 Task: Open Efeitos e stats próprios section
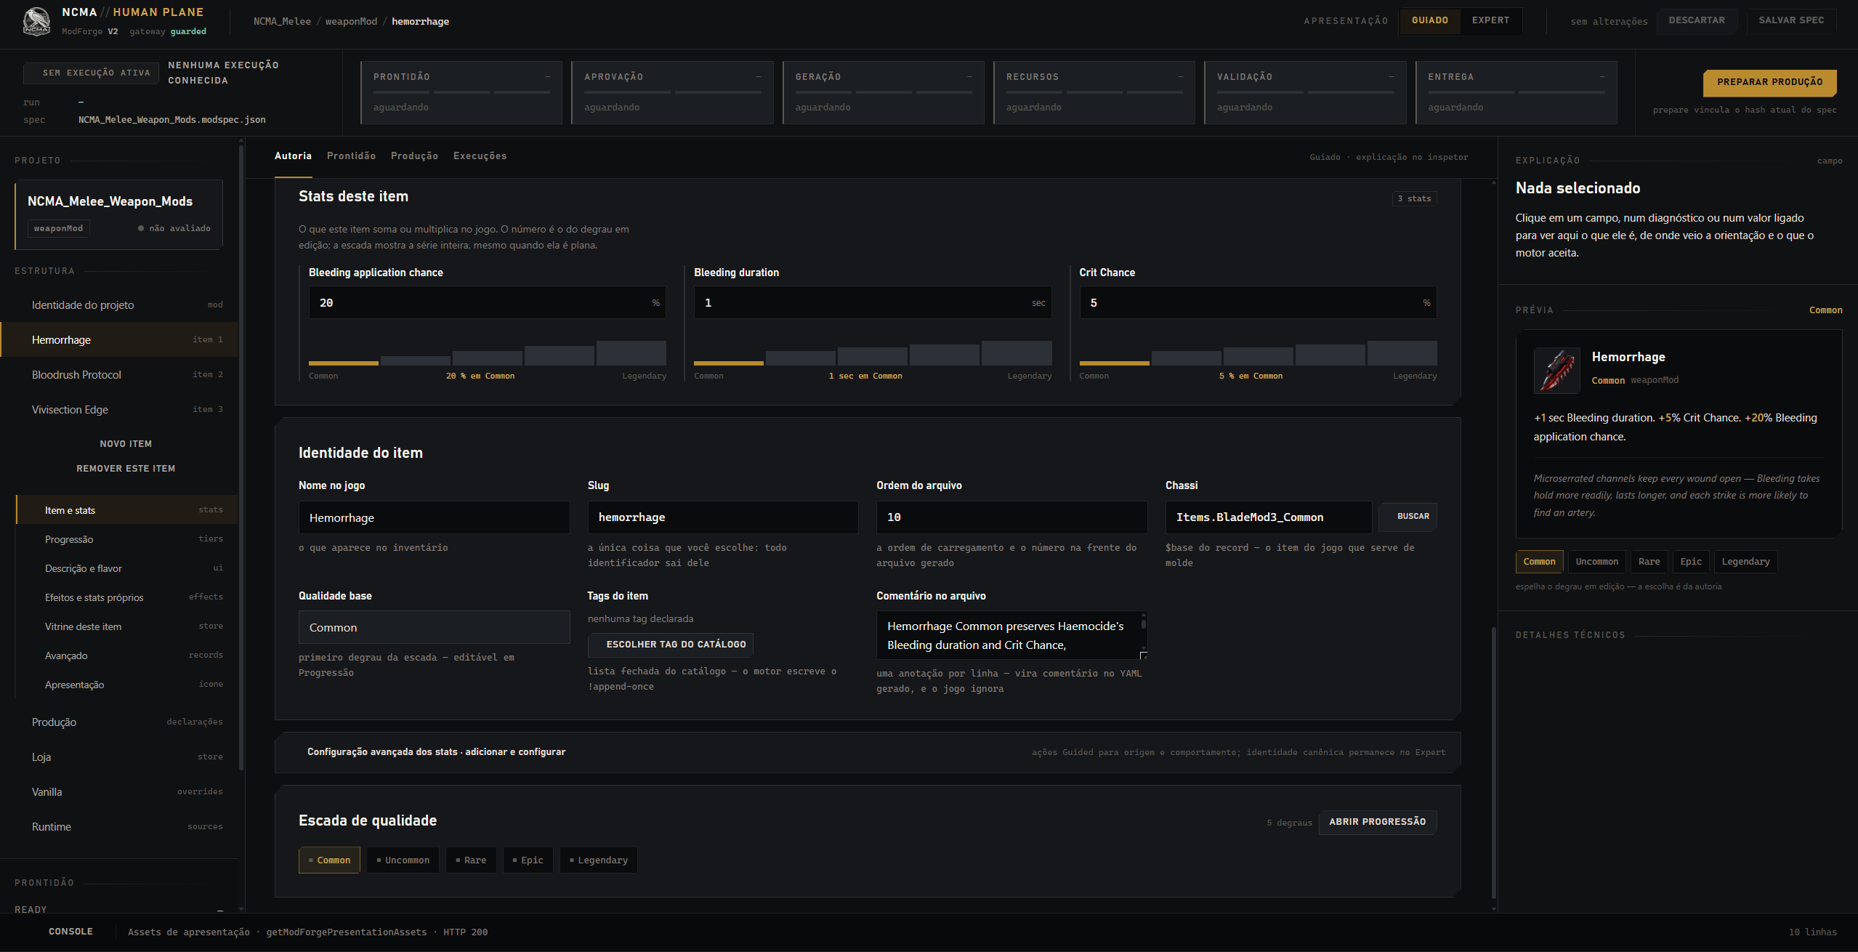(126, 597)
